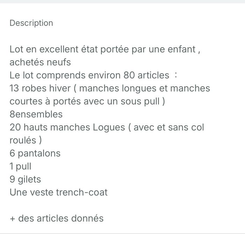Click the "20 hauts manches Logues" text
Image resolution: width=245 pixels, height=234 pixels.
pyautogui.click(x=67, y=127)
